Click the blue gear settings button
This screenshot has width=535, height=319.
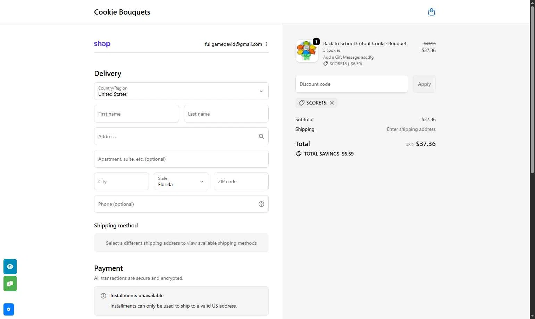tap(9, 309)
